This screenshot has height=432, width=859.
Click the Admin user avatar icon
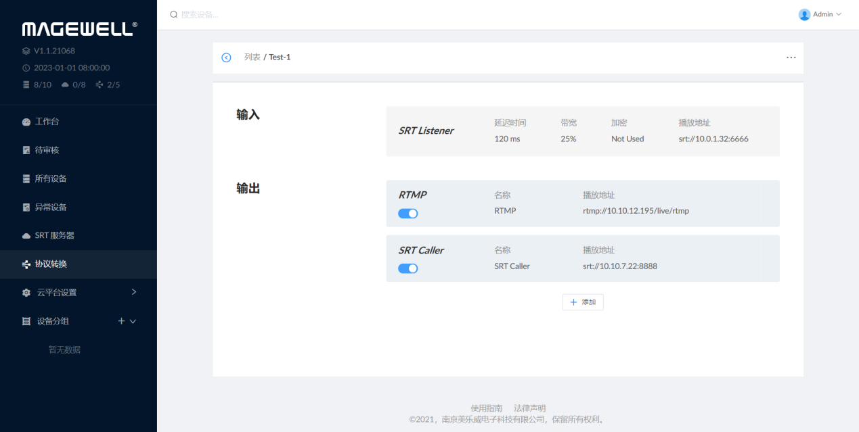pos(804,14)
